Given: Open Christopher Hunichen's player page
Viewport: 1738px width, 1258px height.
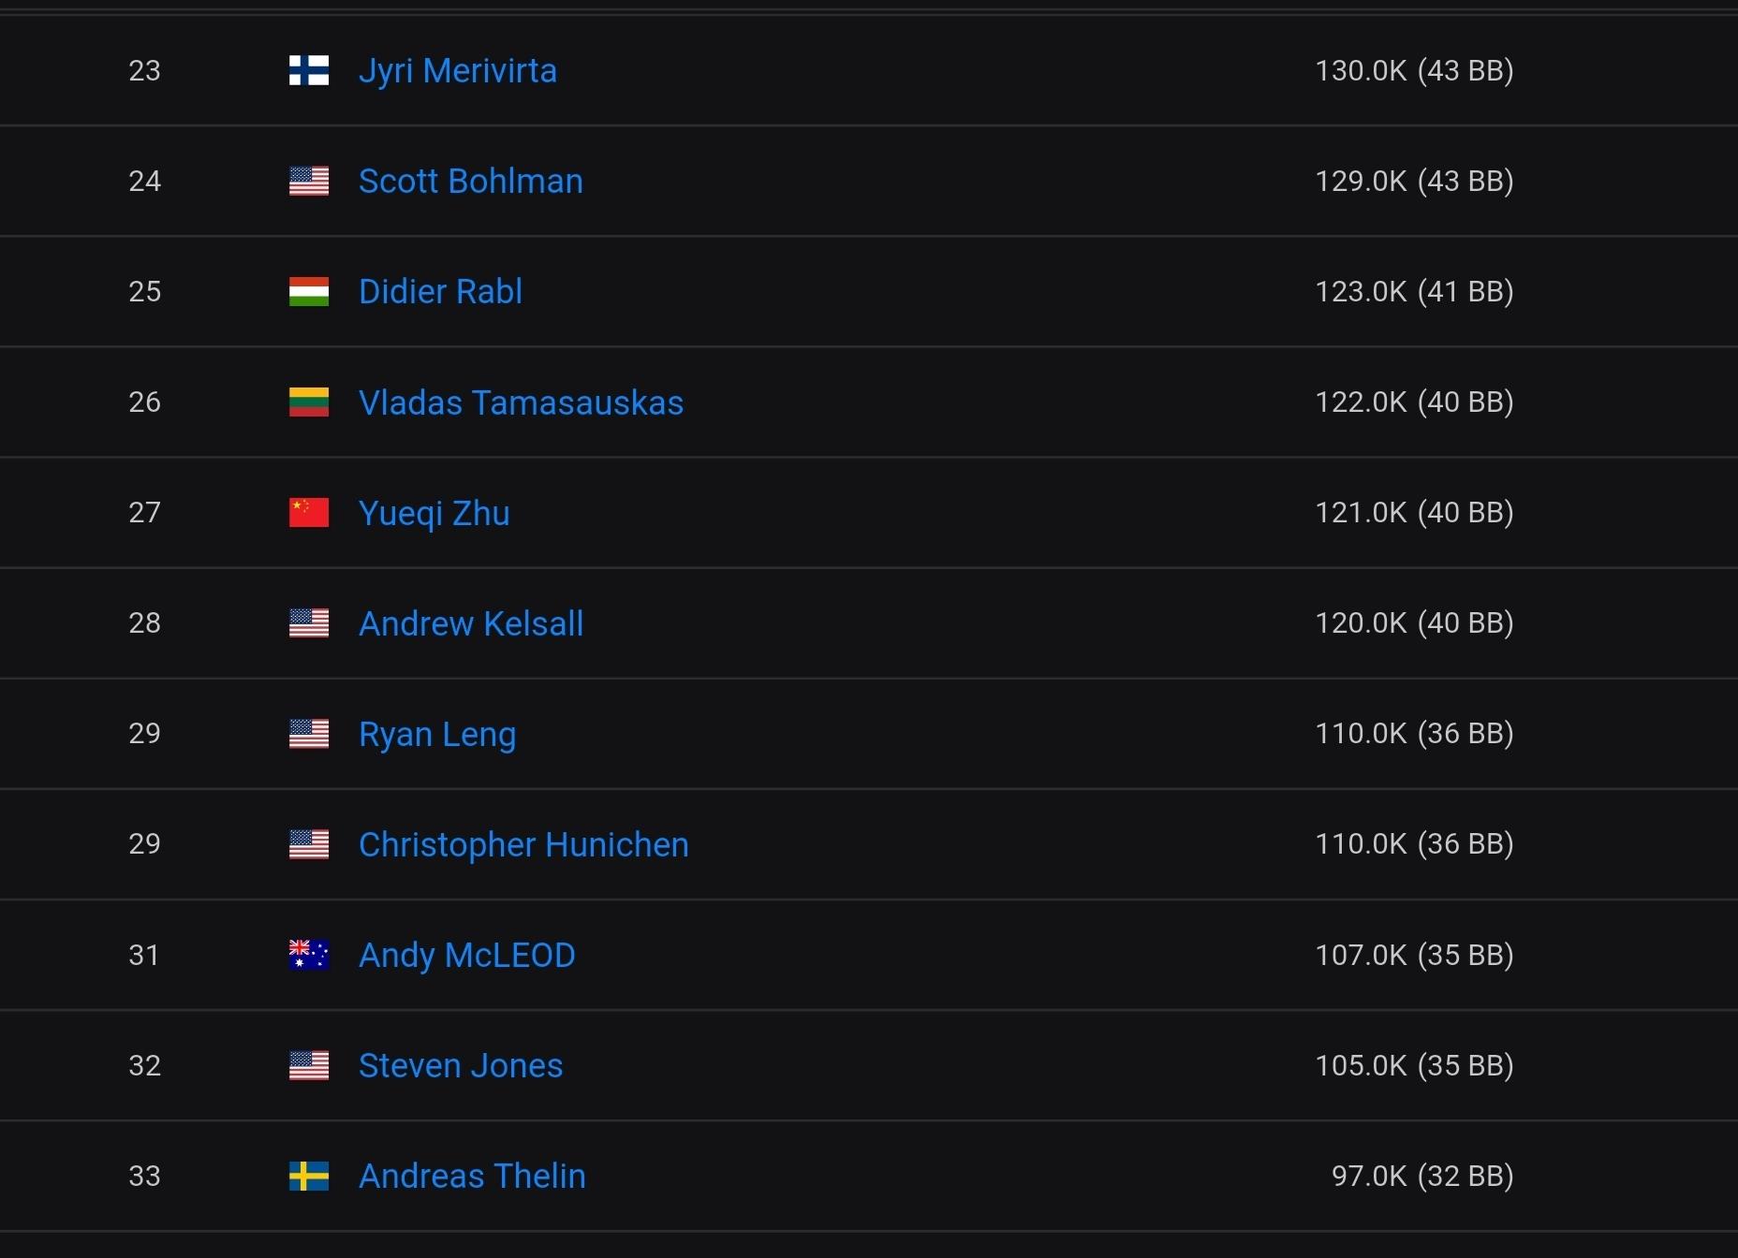Looking at the screenshot, I should (523, 844).
